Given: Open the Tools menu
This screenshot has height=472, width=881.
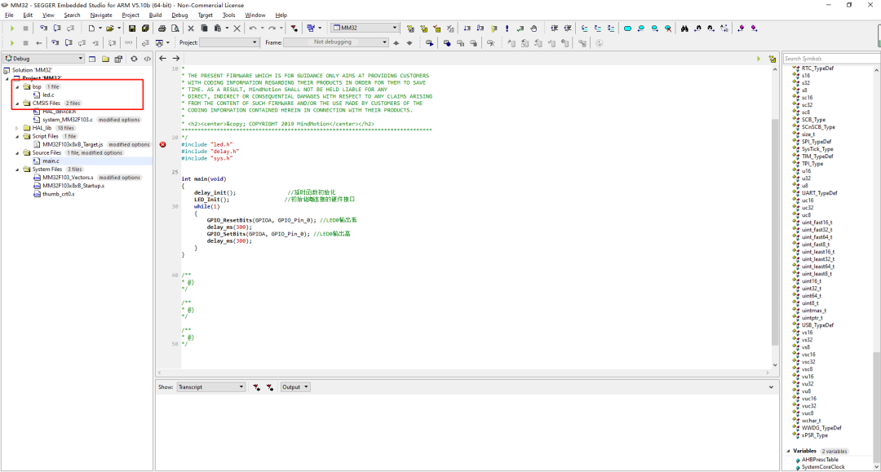Looking at the screenshot, I should [x=228, y=15].
